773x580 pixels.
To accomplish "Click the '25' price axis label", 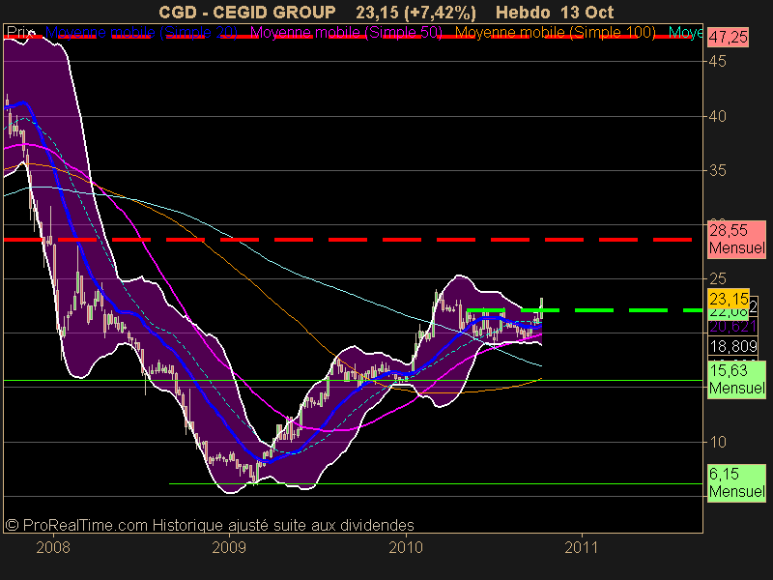I will (717, 279).
